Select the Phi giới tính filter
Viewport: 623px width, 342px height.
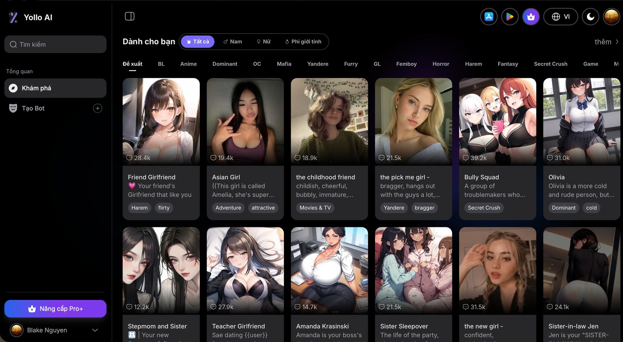[x=303, y=41]
